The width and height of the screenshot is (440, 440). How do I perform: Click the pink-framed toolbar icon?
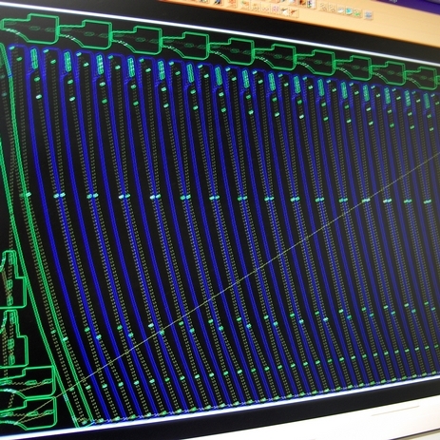(x=275, y=9)
